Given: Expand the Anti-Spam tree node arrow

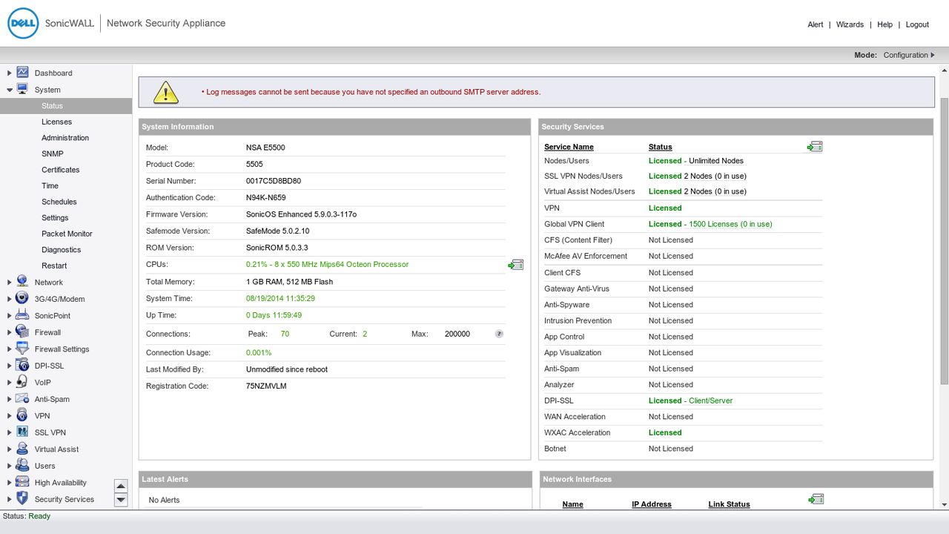Looking at the screenshot, I should click(x=10, y=399).
